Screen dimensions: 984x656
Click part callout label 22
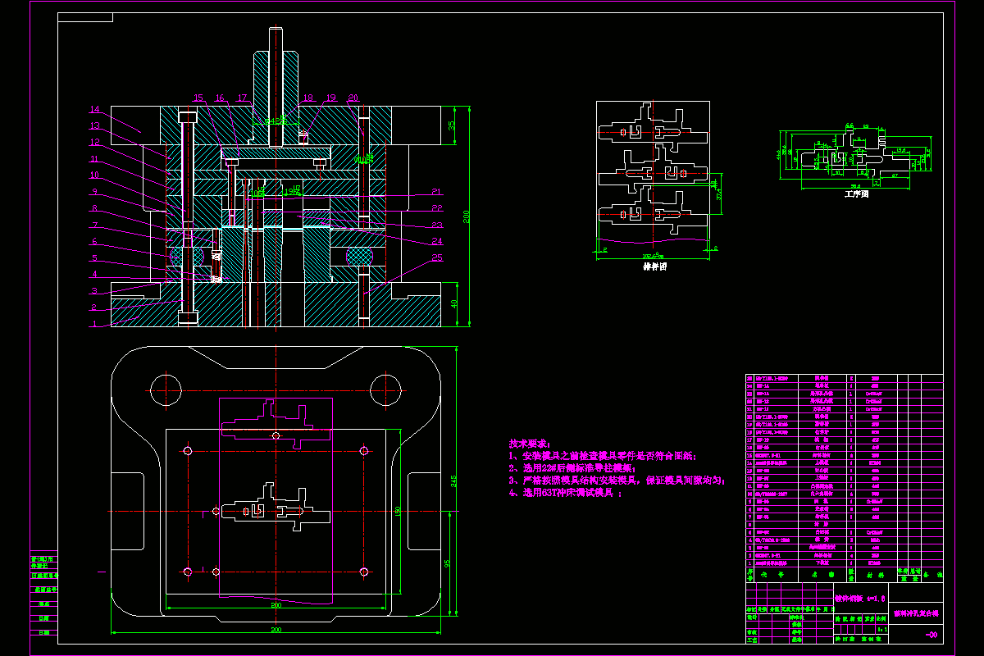tap(437, 208)
